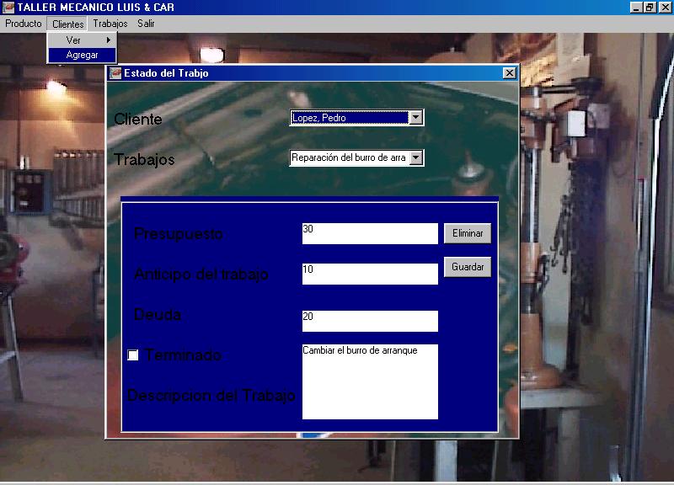Screen dimensions: 674x485
Task: Open the Trabajos menu in menu bar
Action: coord(110,24)
